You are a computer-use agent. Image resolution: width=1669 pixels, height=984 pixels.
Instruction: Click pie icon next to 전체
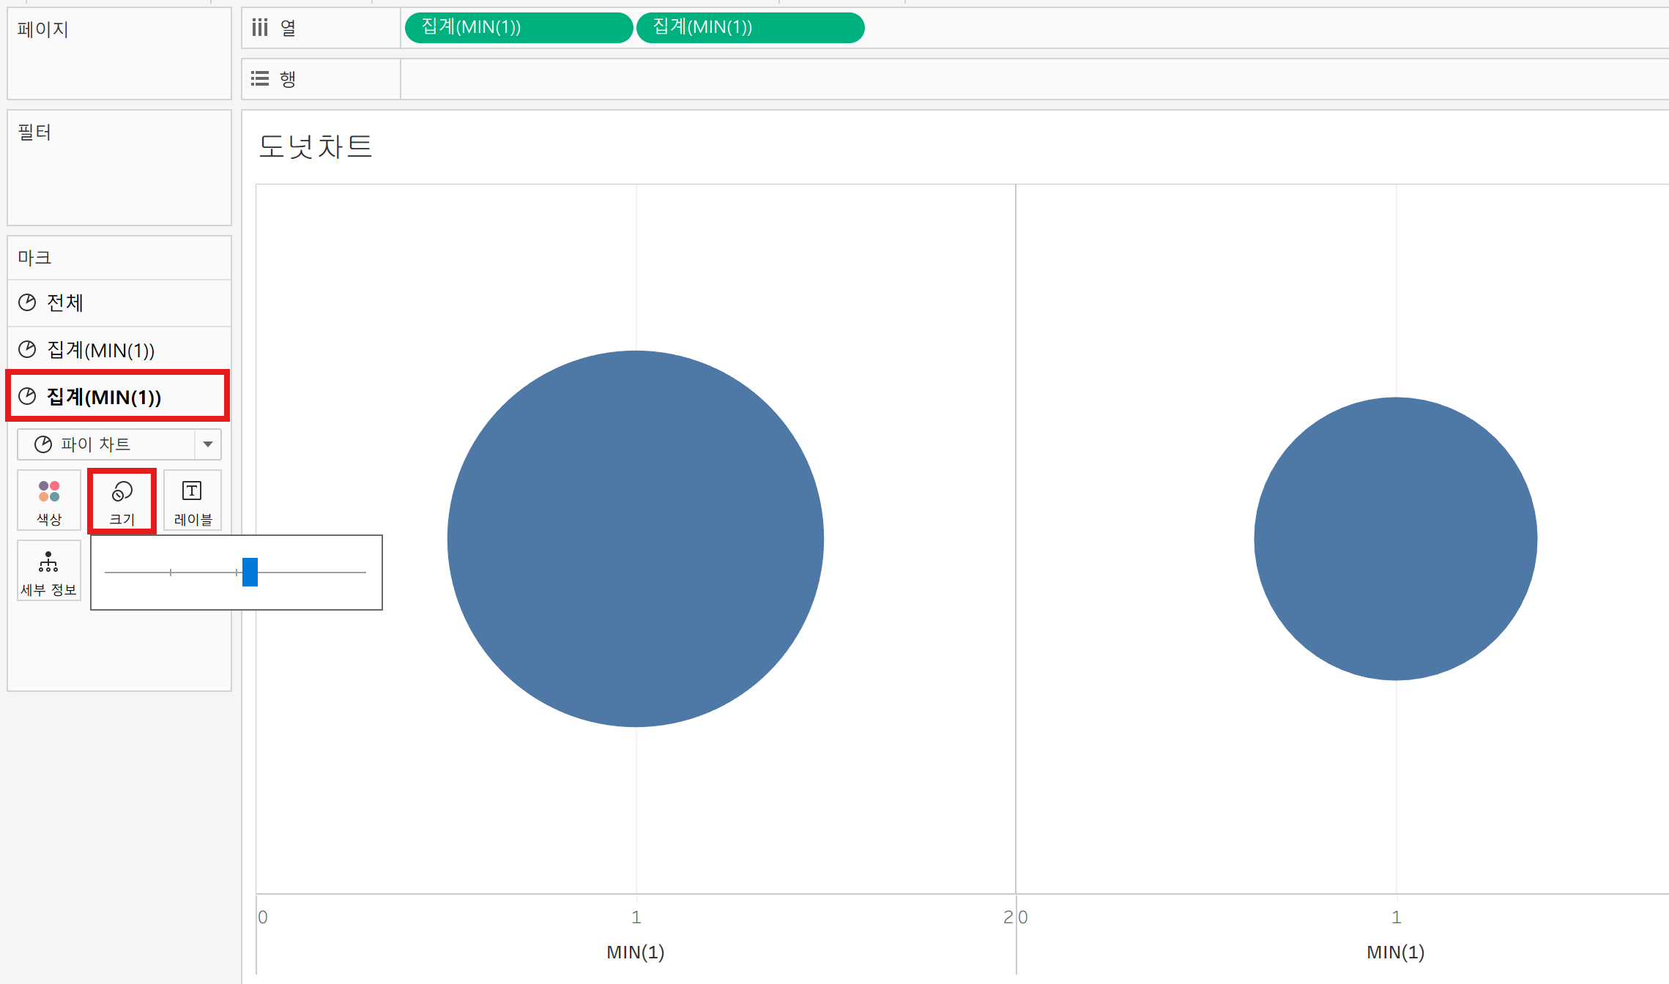[x=27, y=302]
